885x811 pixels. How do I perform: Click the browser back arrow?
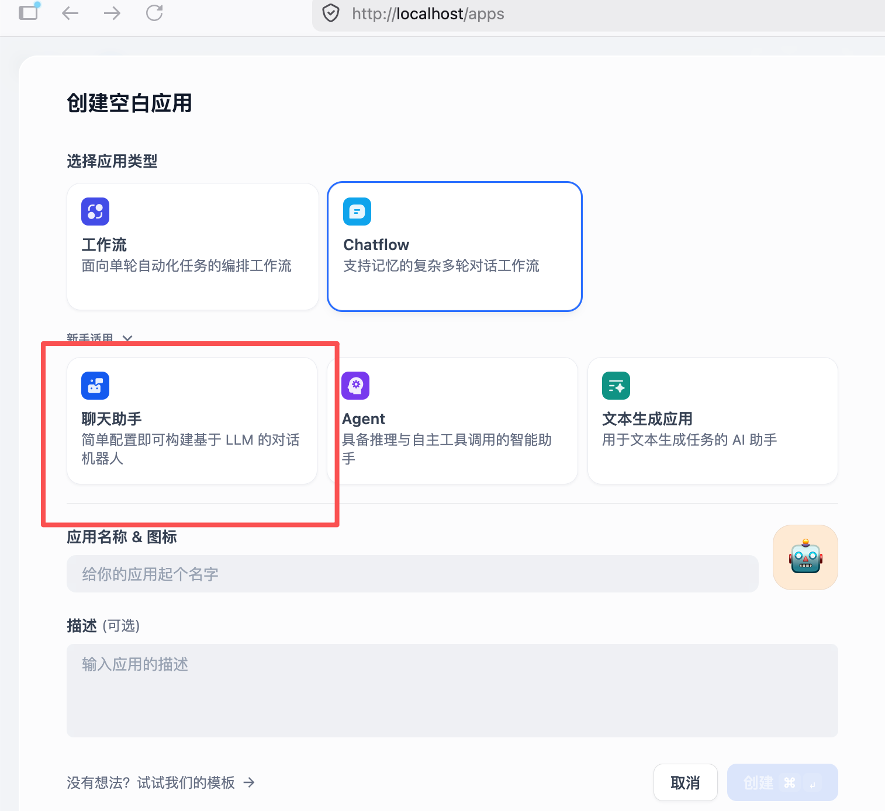click(x=70, y=13)
